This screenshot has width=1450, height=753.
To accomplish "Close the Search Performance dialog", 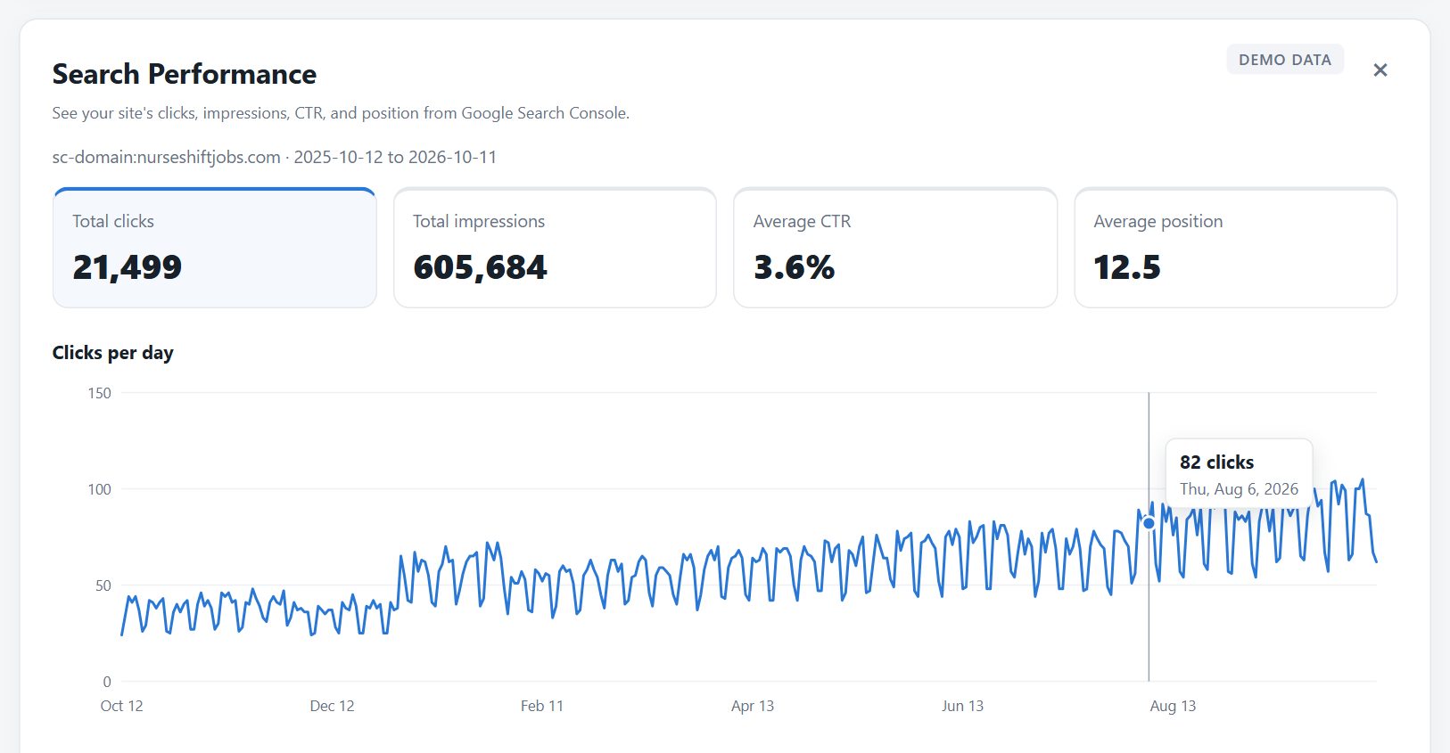I will tap(1380, 70).
